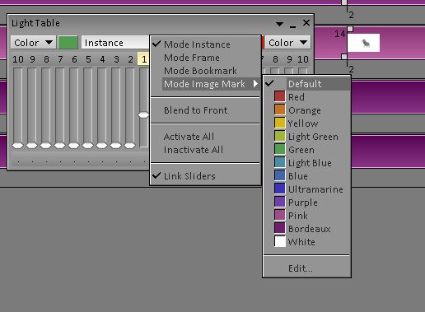Click right frame number 10 toggle
The width and height of the screenshot is (425, 312).
303,59
